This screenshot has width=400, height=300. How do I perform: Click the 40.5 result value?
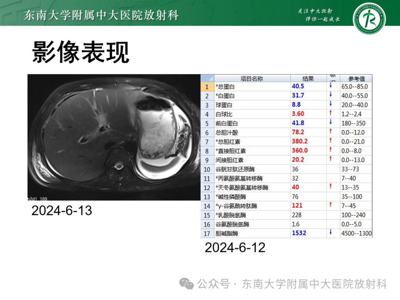pyautogui.click(x=298, y=86)
